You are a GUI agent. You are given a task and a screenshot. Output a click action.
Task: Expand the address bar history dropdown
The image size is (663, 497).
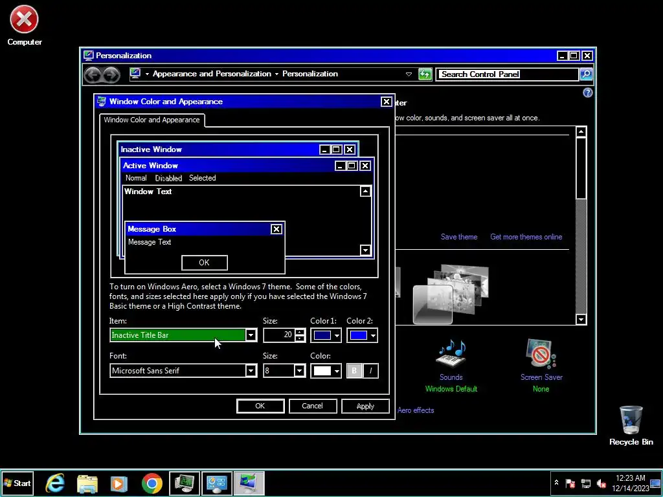(409, 74)
